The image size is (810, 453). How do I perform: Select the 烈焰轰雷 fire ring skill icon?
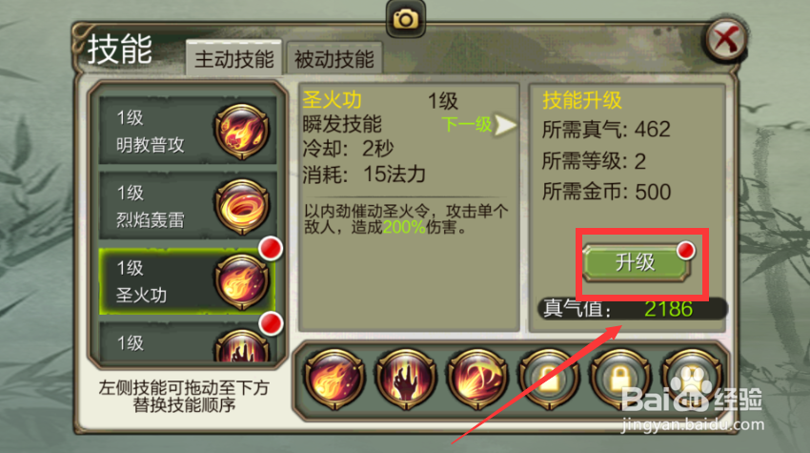click(x=242, y=206)
